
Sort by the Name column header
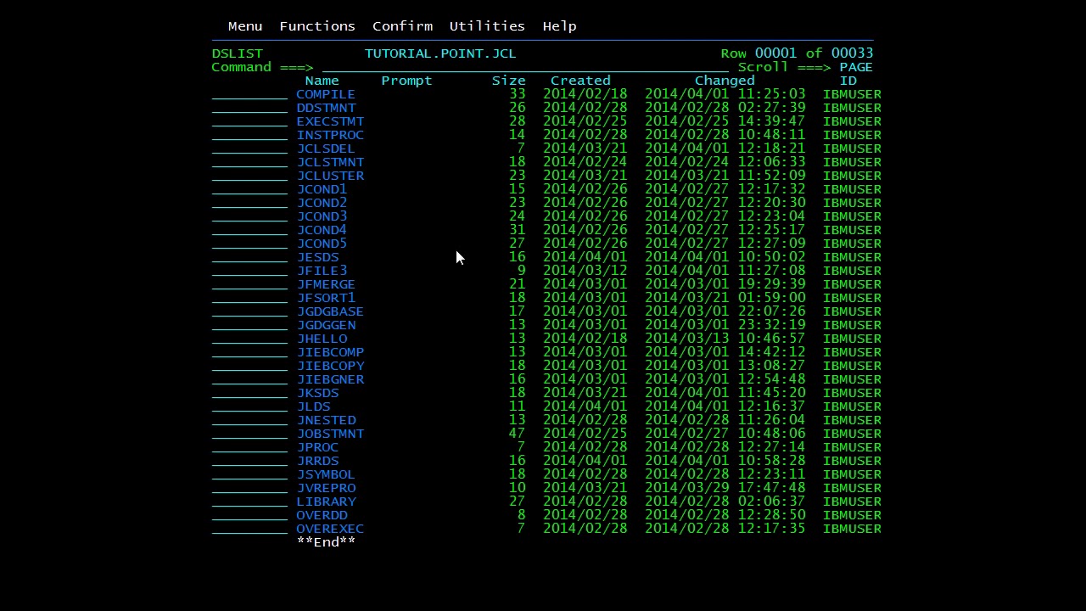click(322, 81)
